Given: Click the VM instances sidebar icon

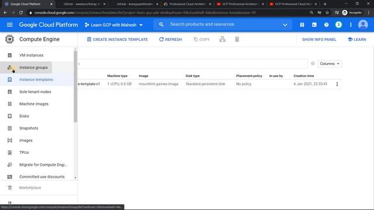Looking at the screenshot, I should (10, 55).
